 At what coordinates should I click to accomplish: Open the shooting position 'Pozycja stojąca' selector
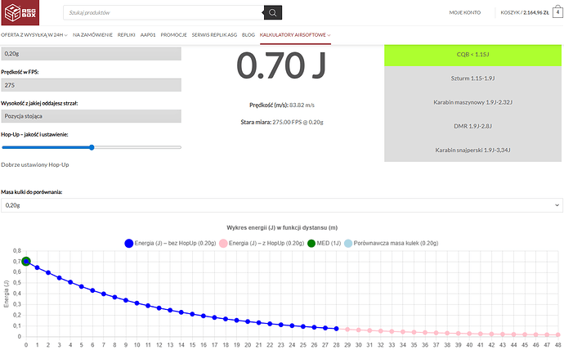[91, 116]
